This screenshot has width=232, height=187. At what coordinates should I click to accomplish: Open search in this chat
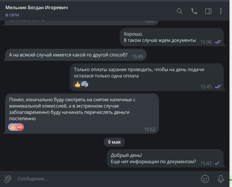click(x=180, y=11)
